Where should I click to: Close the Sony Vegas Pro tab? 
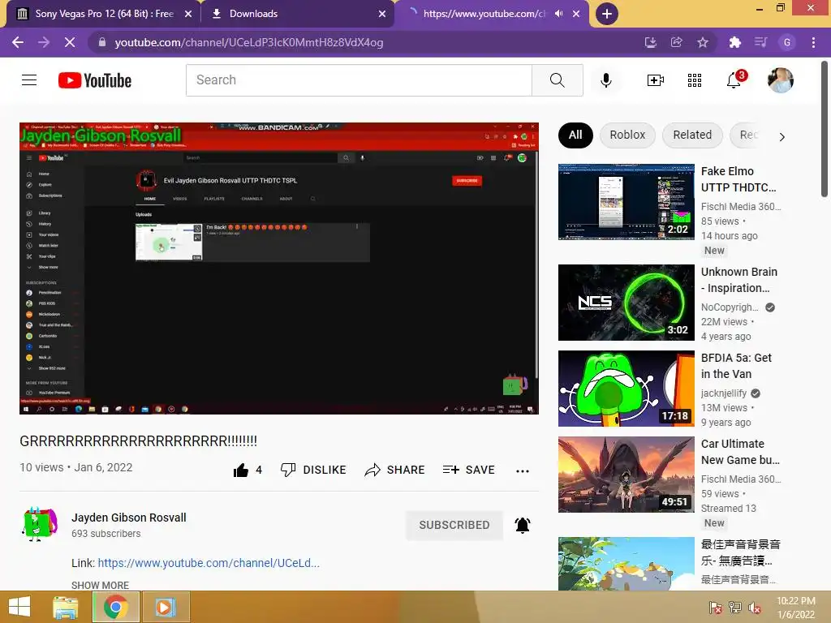(188, 14)
